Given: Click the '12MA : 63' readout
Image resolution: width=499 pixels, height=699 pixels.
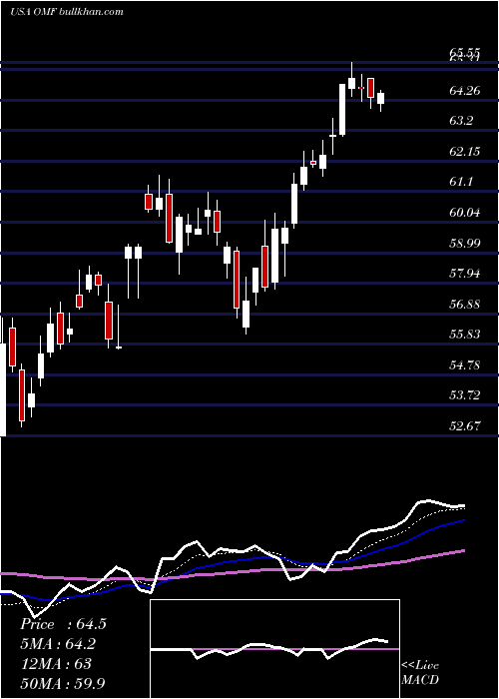Looking at the screenshot, I should (56, 664).
